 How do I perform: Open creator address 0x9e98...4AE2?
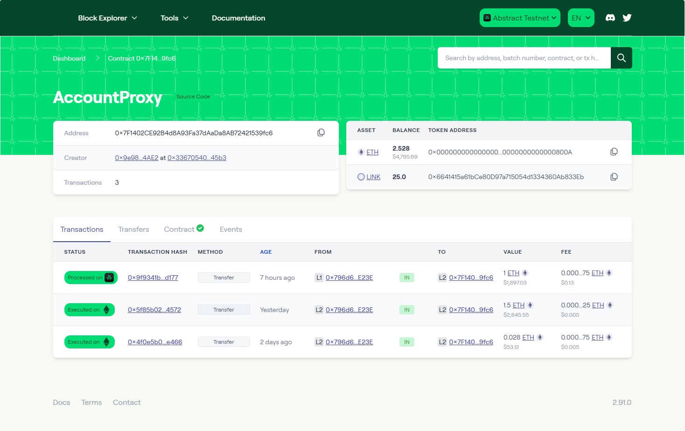pyautogui.click(x=136, y=158)
